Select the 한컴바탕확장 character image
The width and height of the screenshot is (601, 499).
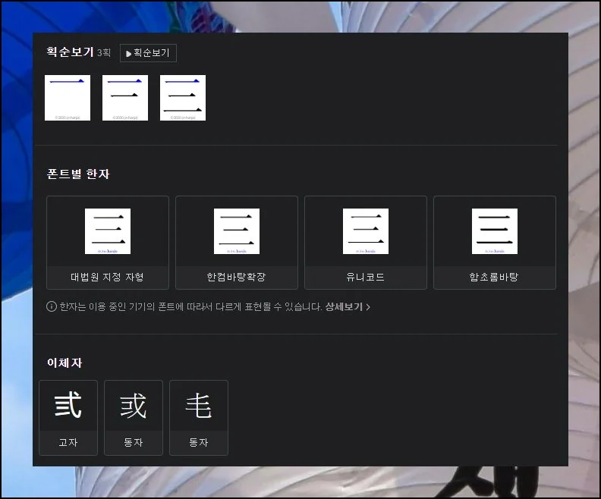tap(237, 231)
